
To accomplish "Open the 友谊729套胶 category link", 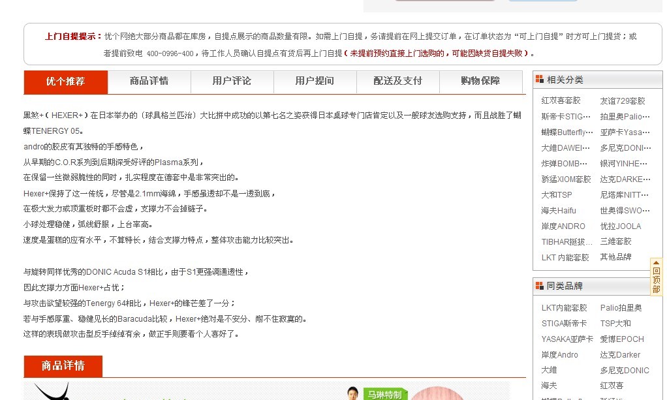I will 623,101.
